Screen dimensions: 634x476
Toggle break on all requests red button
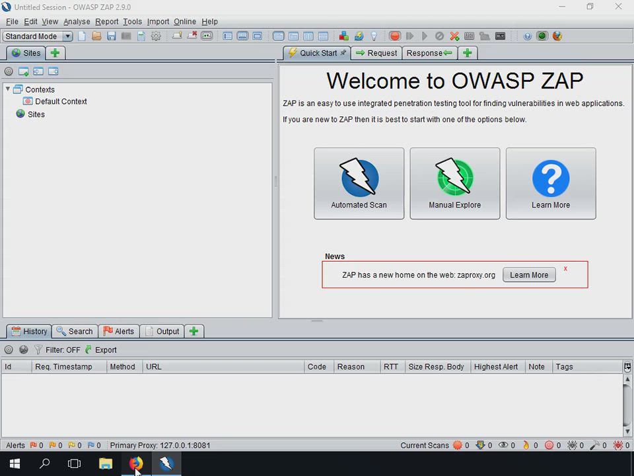point(395,36)
